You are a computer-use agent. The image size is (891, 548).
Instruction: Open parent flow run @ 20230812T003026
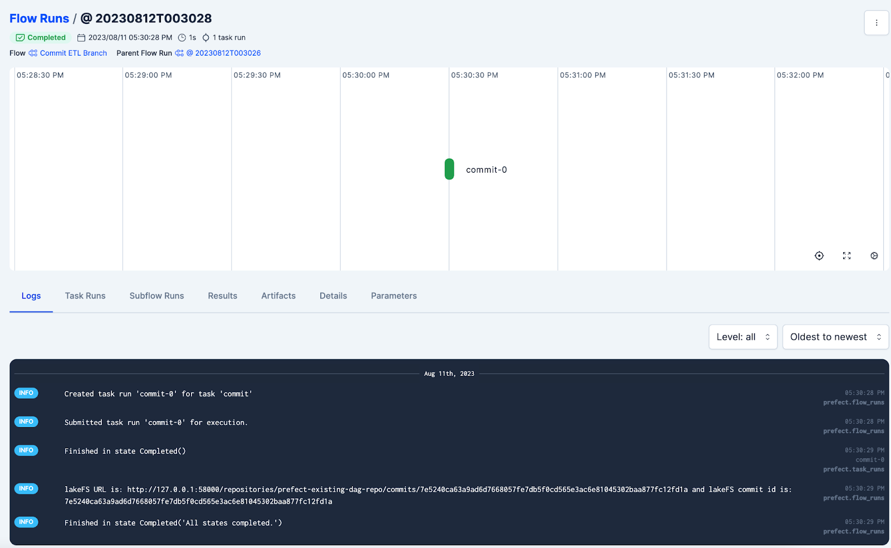(x=223, y=53)
